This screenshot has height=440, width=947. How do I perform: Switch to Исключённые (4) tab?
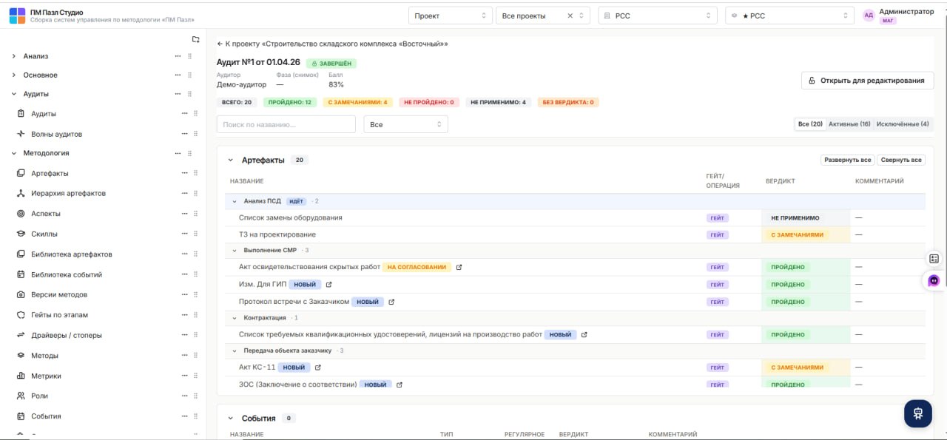coord(903,124)
